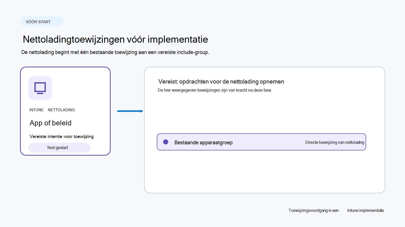Click the purple monitor device icon
405x227 pixels.
40,88
